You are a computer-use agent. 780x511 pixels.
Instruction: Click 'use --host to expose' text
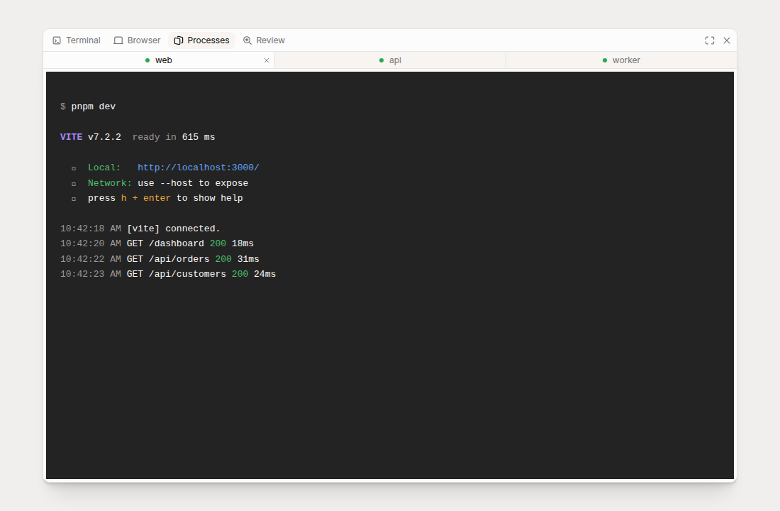coord(193,183)
